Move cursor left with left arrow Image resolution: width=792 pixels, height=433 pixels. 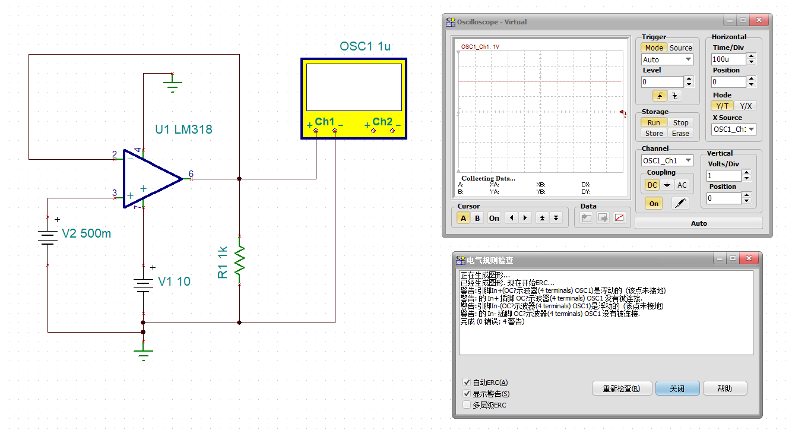click(x=512, y=218)
